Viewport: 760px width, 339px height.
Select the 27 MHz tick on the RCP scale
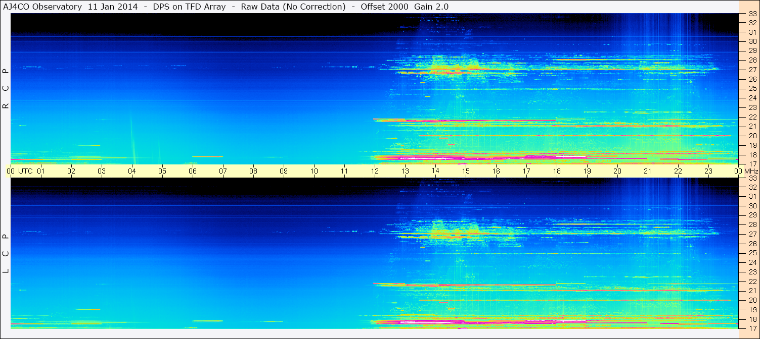(x=752, y=70)
